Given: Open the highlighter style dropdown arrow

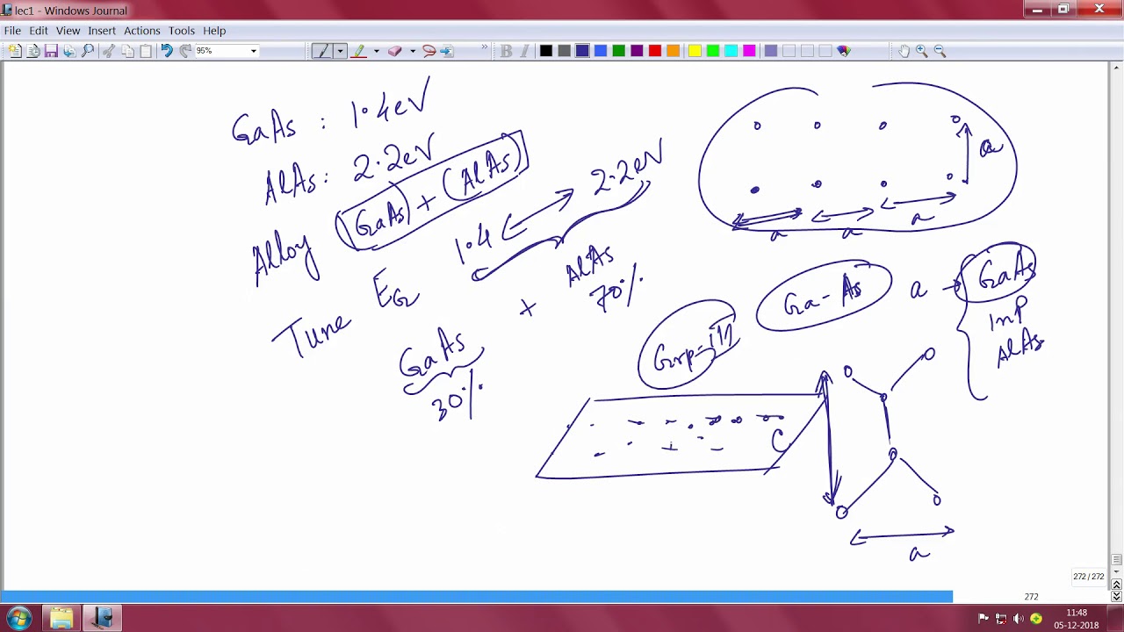Looking at the screenshot, I should (376, 51).
